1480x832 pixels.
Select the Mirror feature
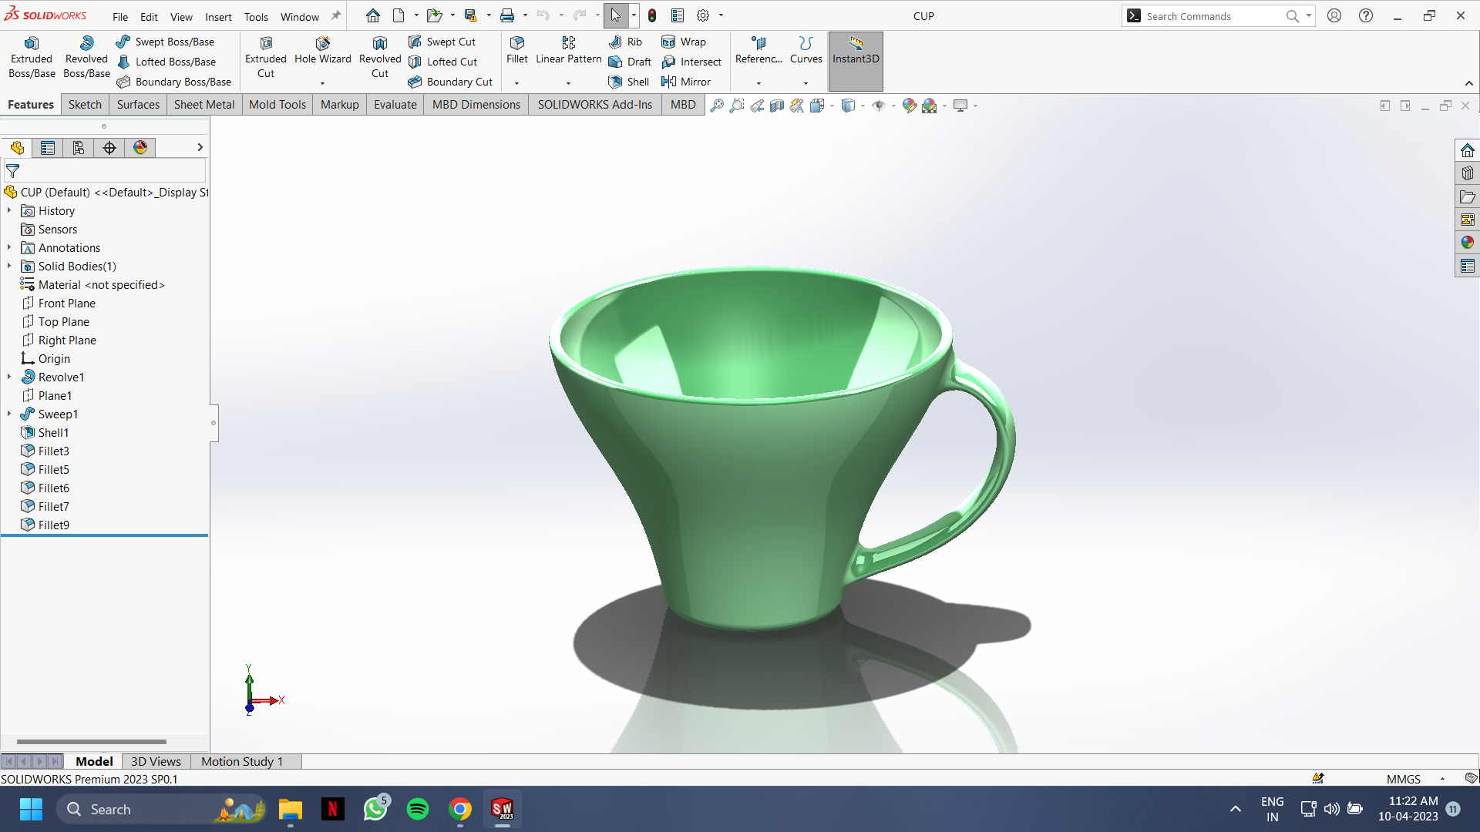click(687, 82)
